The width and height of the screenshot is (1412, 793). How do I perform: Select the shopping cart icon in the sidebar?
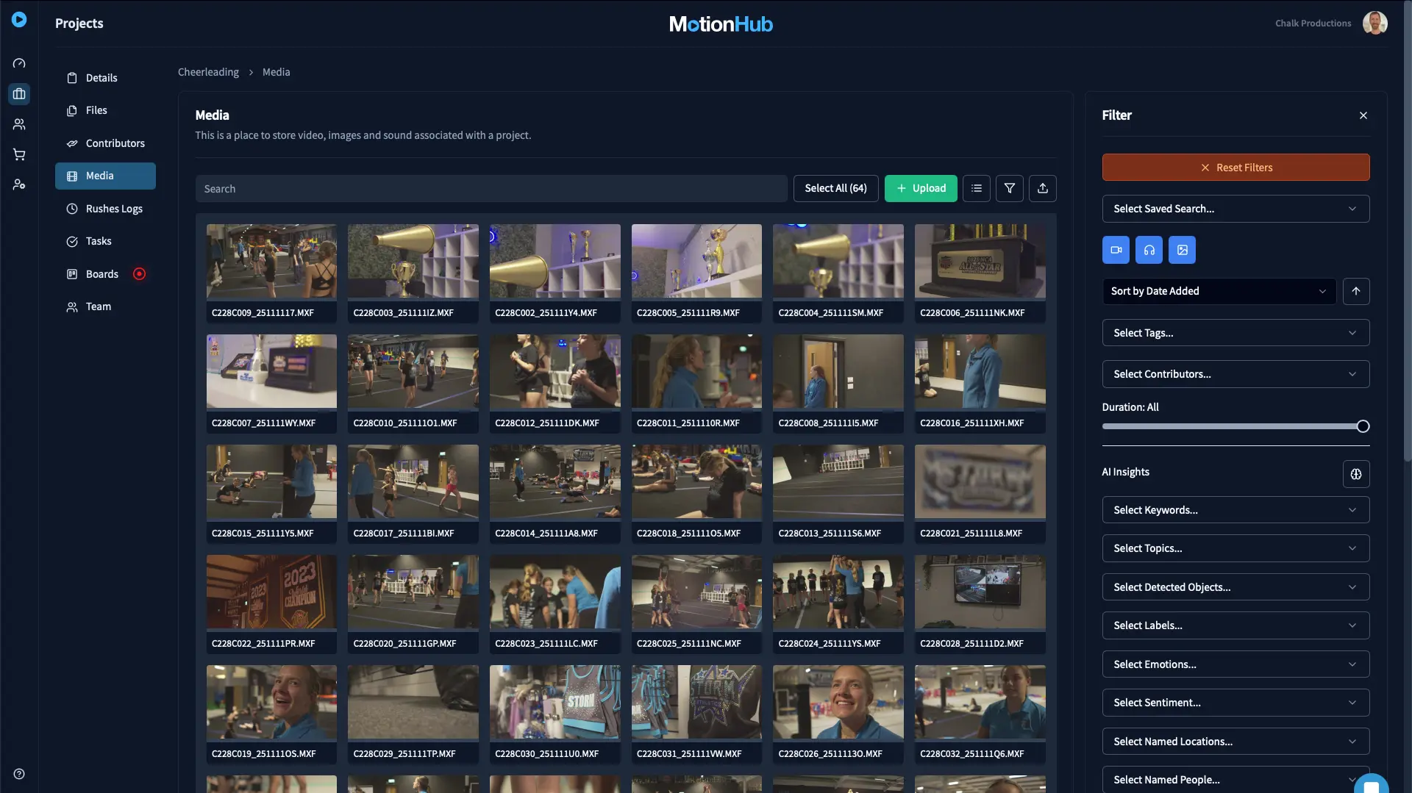[19, 154]
